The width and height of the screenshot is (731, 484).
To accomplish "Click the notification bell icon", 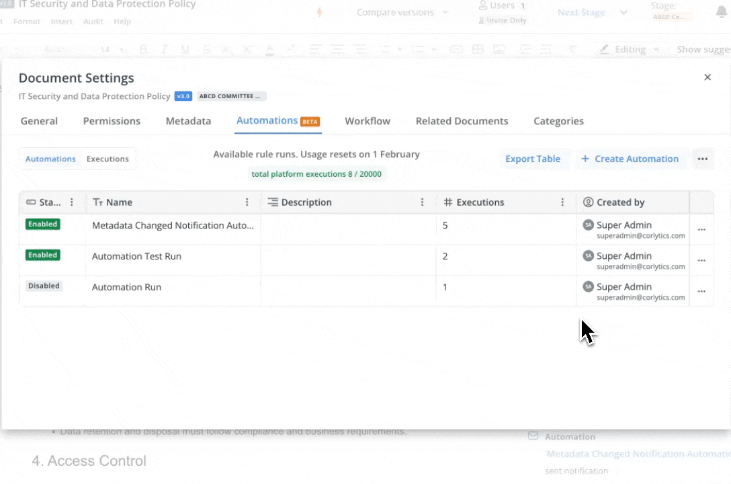I will pyautogui.click(x=722, y=12).
